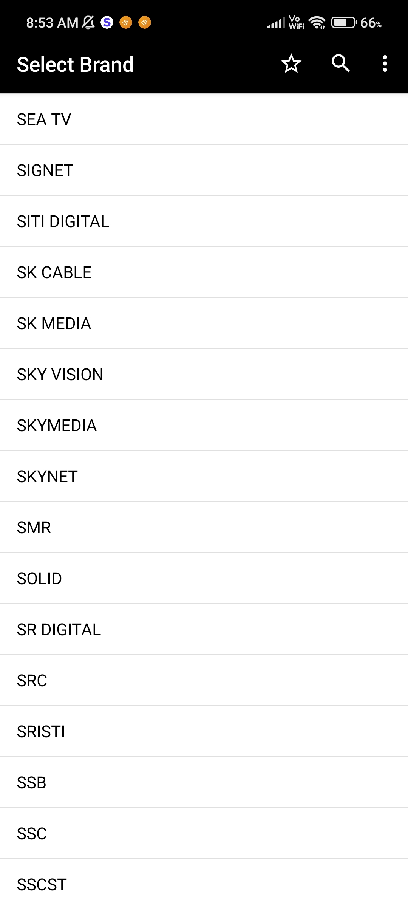Tap the search magnifier icon
408x907 pixels.
click(341, 63)
